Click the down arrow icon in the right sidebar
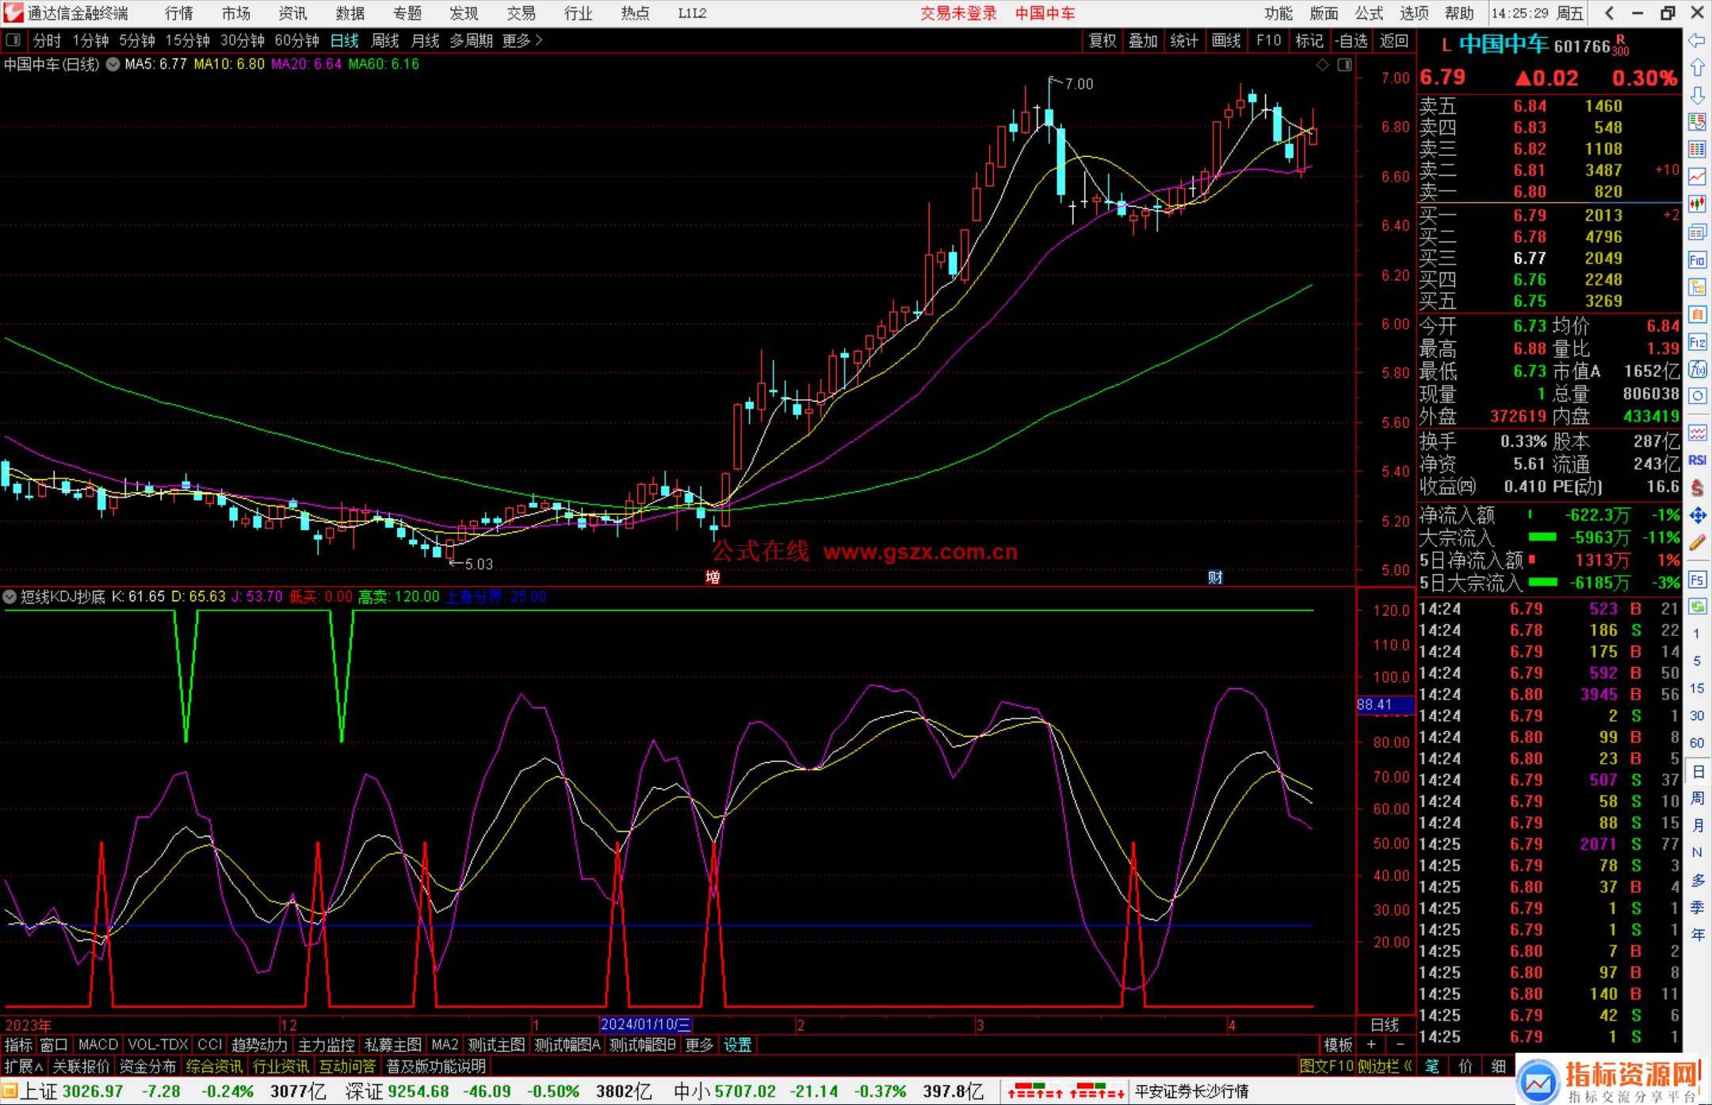The width and height of the screenshot is (1712, 1105). click(x=1697, y=95)
